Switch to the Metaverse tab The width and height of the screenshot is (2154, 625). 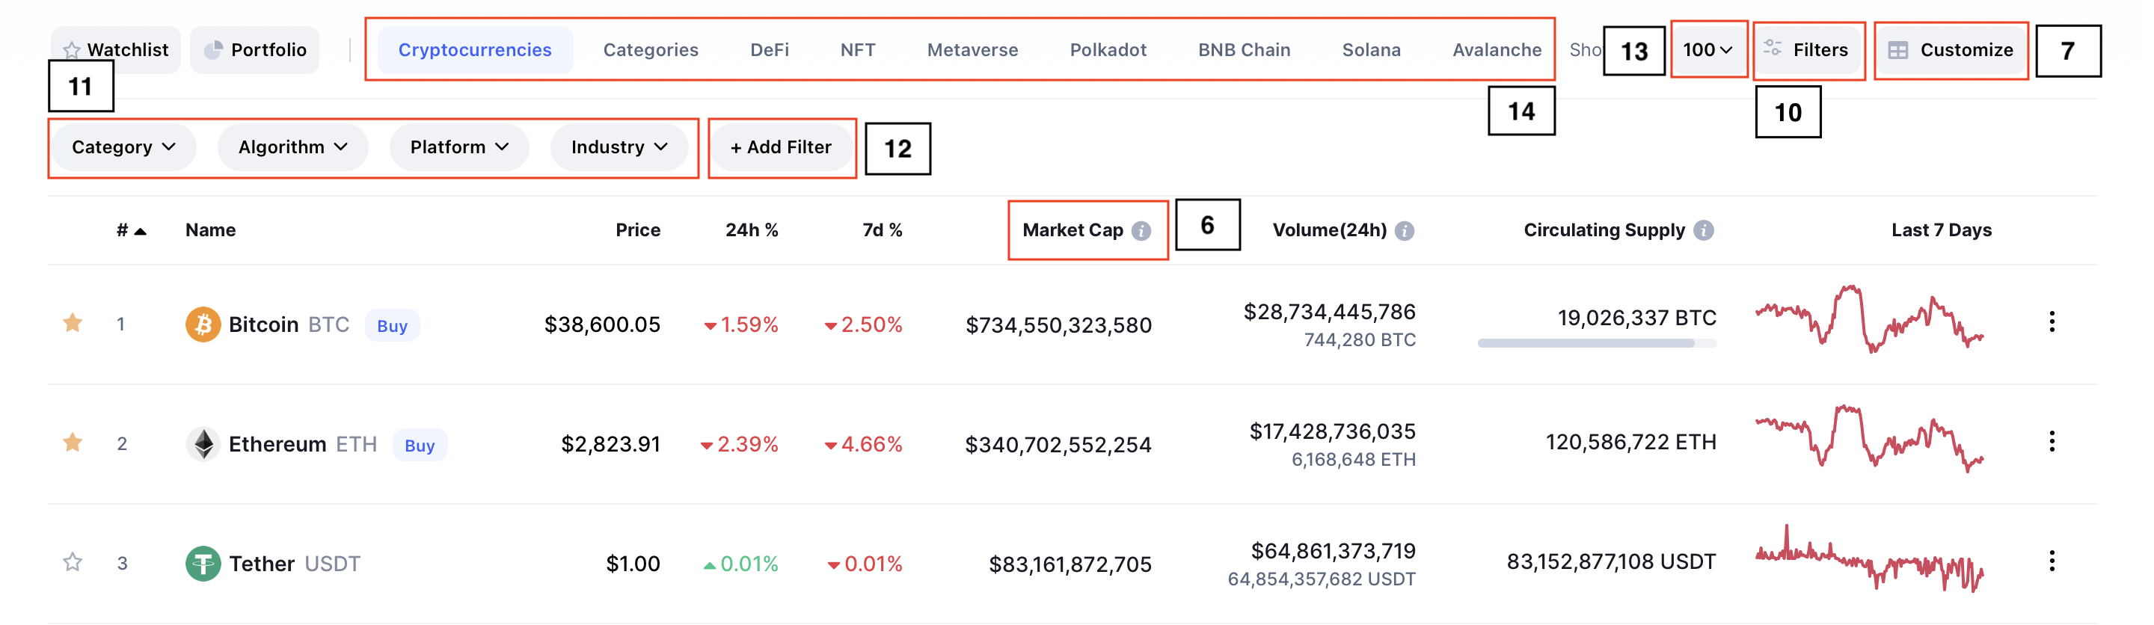(x=972, y=50)
